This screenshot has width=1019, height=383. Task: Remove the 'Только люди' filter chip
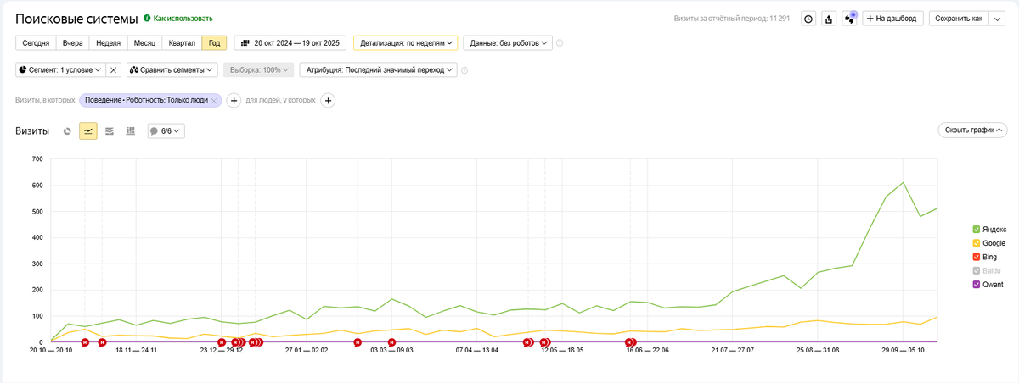215,101
